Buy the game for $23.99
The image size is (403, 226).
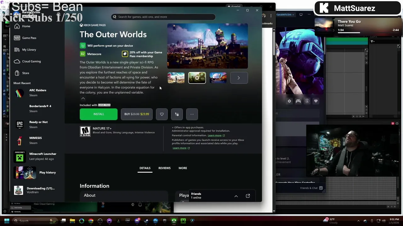(137, 114)
